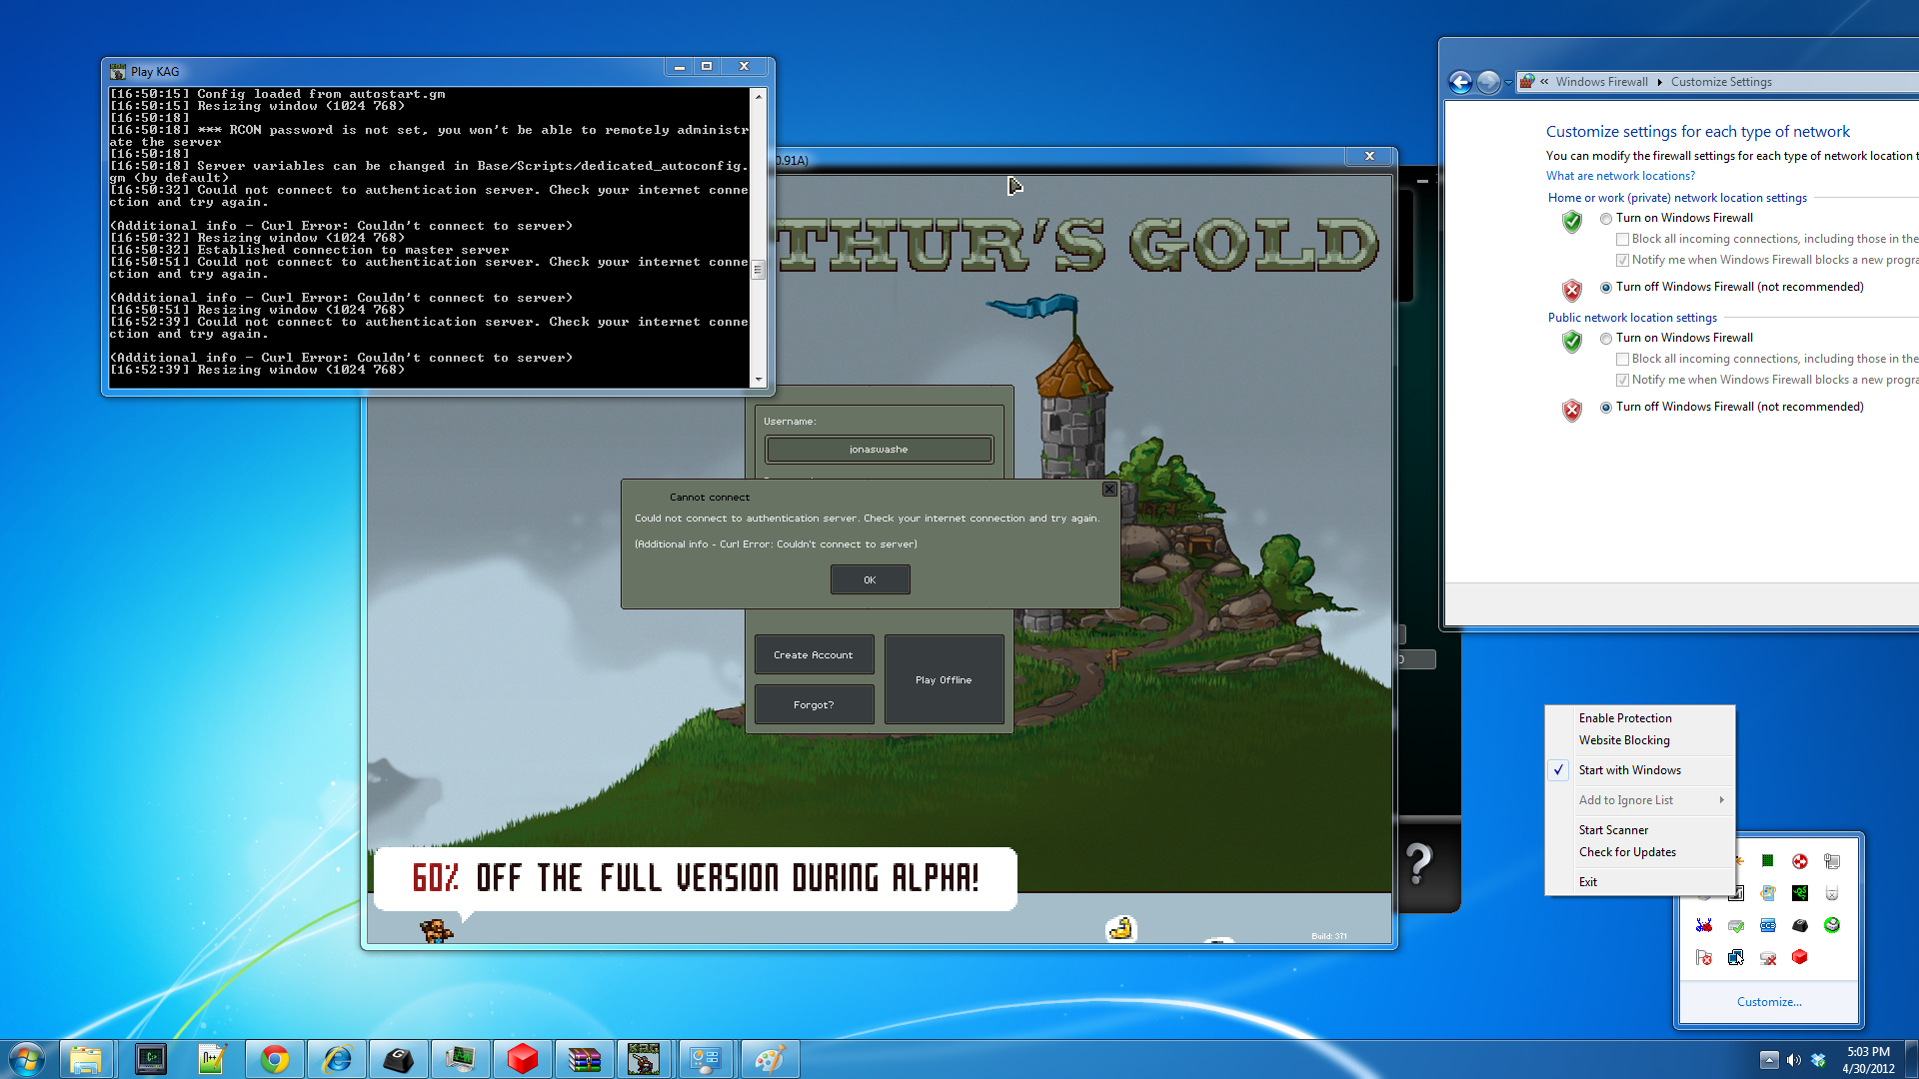The width and height of the screenshot is (1919, 1079).
Task: Click the console scrollbar up arrow
Action: (x=759, y=96)
